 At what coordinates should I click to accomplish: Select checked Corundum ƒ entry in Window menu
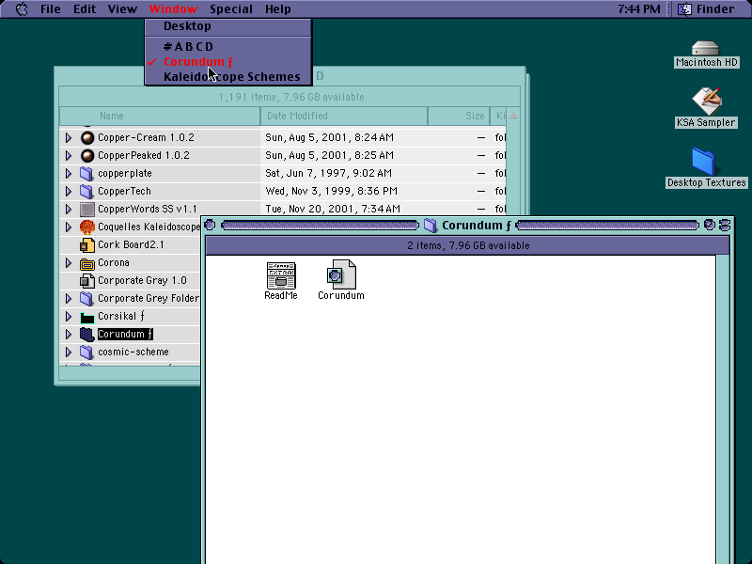228,62
